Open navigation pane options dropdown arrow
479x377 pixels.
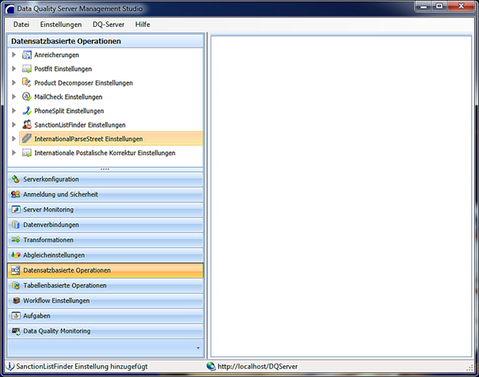click(x=198, y=348)
